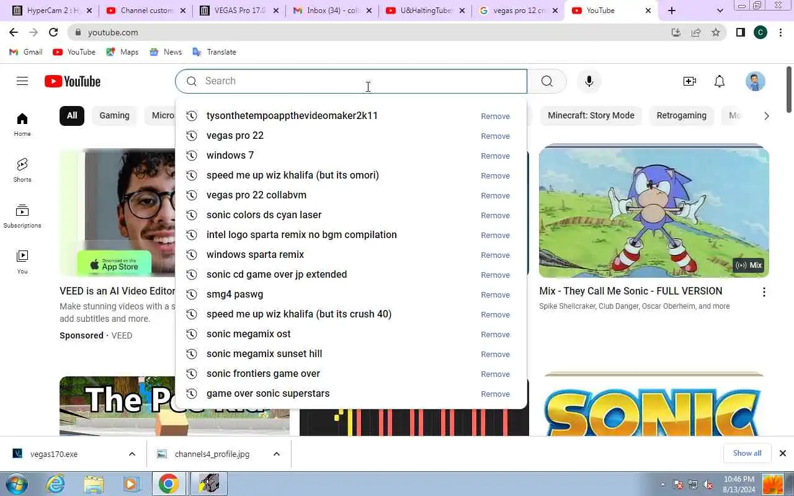Expand vegas170.exe download options

[132, 454]
